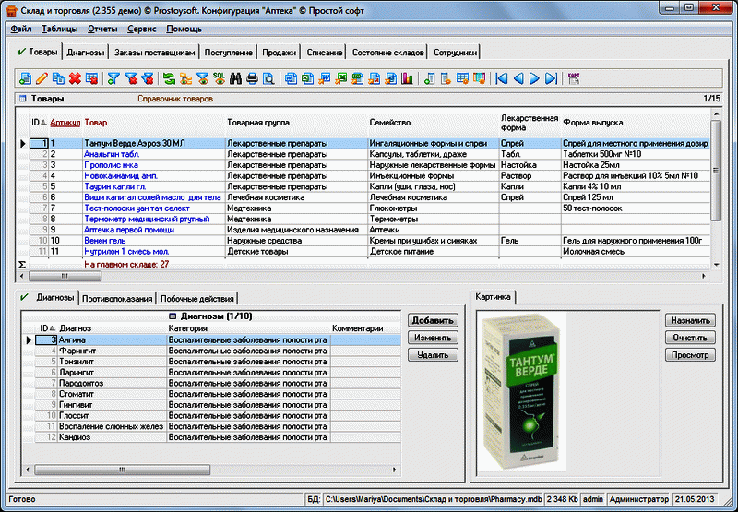The image size is (738, 512).
Task: Click the red X delete record icon
Action: [75, 79]
